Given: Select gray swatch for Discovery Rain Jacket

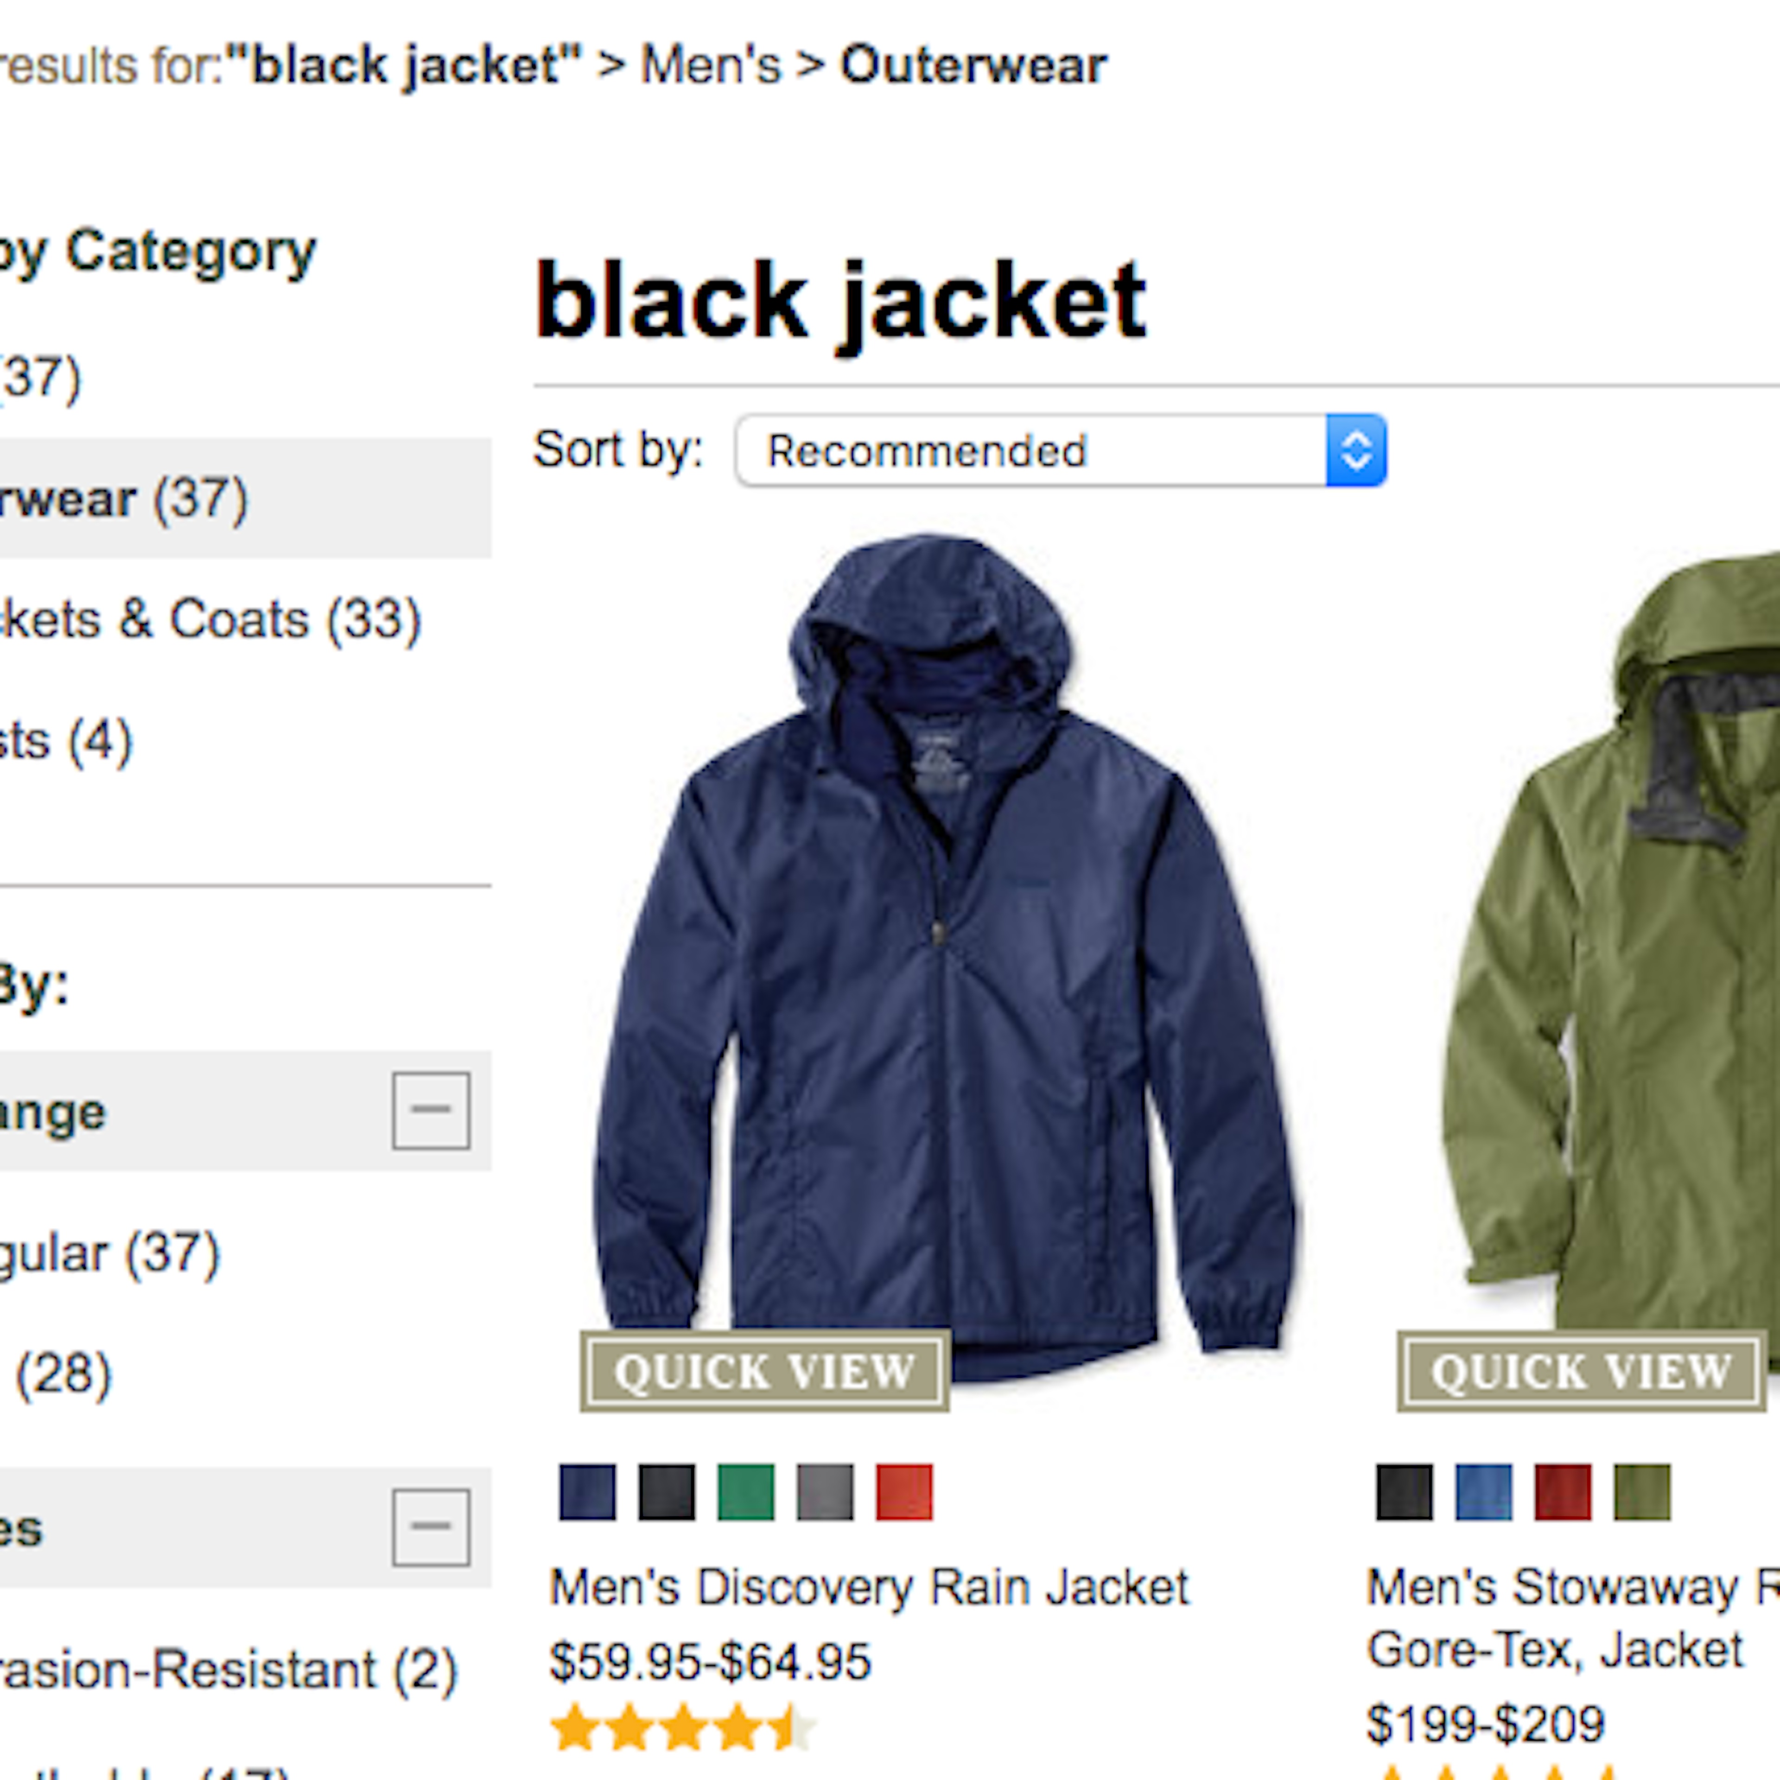Looking at the screenshot, I should (825, 1492).
